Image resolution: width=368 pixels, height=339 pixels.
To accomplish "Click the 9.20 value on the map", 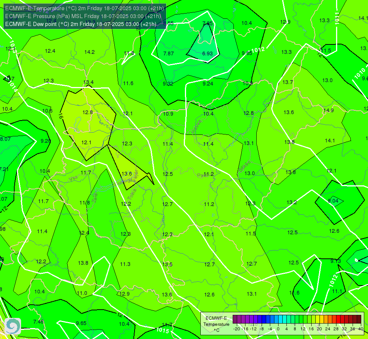I will click(46, 140).
